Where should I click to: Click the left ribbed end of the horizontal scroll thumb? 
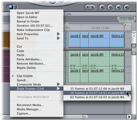(x=5, y=117)
